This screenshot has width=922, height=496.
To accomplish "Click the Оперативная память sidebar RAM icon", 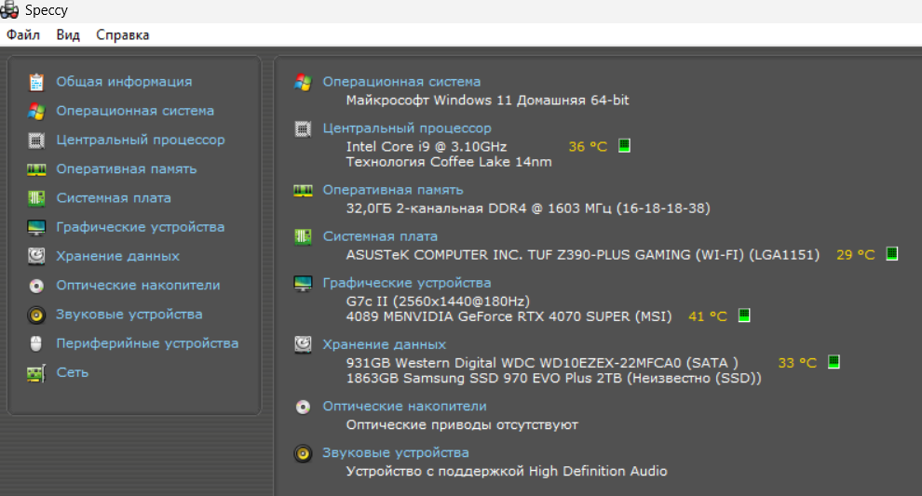I will [x=36, y=170].
